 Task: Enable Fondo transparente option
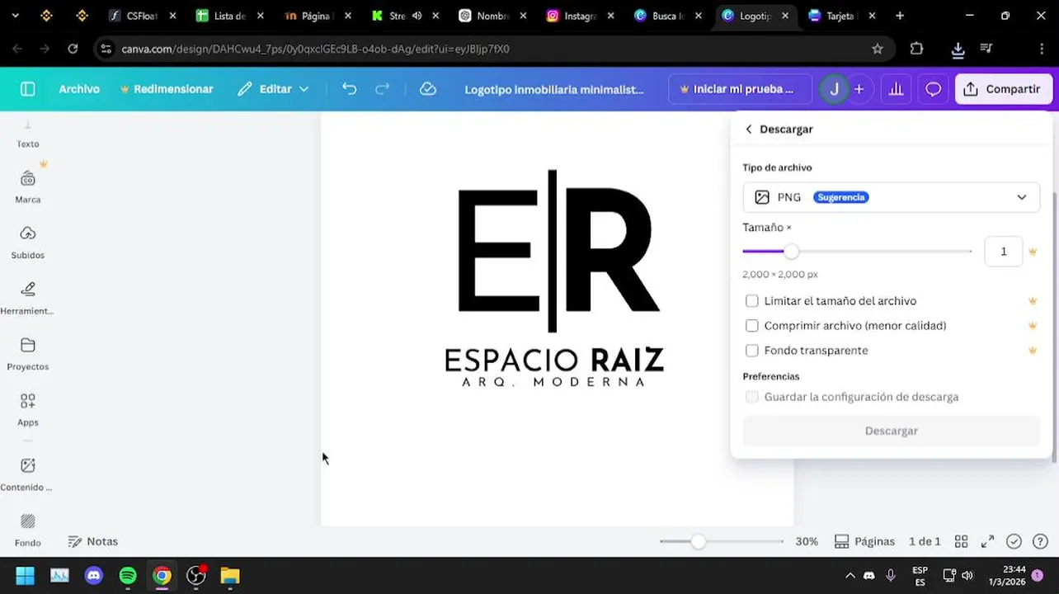pos(752,351)
